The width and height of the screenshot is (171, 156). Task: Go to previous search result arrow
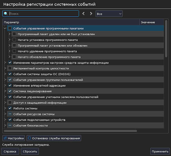tap(83, 14)
